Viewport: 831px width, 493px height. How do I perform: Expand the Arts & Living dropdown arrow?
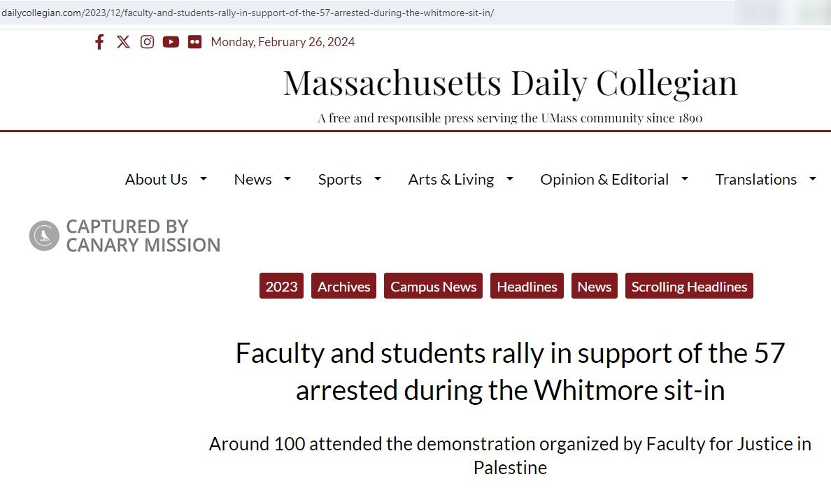tap(510, 179)
